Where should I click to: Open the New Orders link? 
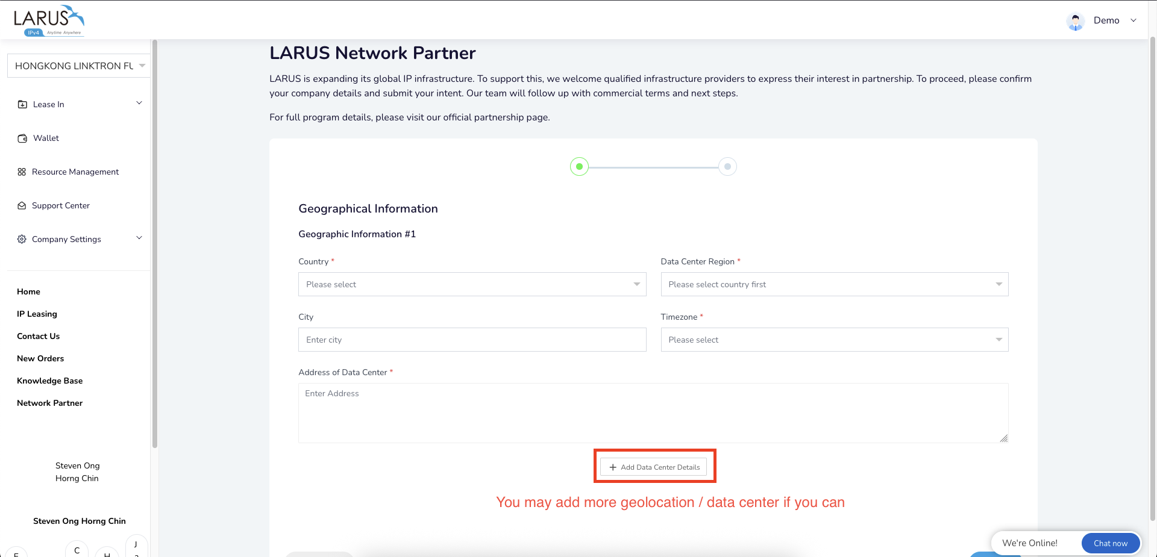[40, 358]
